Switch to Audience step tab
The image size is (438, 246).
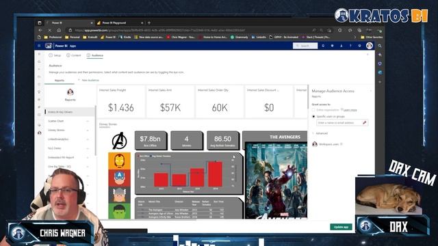point(95,55)
